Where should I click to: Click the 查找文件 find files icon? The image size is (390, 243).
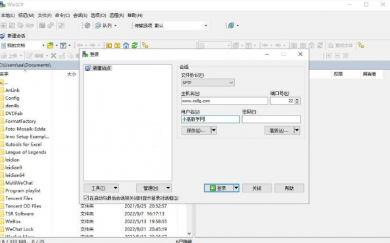click(x=341, y=45)
